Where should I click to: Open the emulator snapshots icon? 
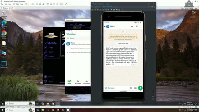coord(119,10)
